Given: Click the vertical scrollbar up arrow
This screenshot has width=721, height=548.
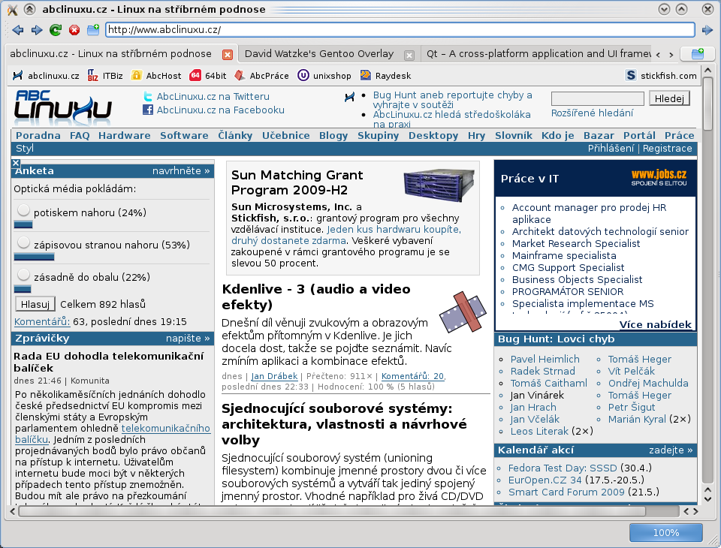Looking at the screenshot, I should [707, 71].
